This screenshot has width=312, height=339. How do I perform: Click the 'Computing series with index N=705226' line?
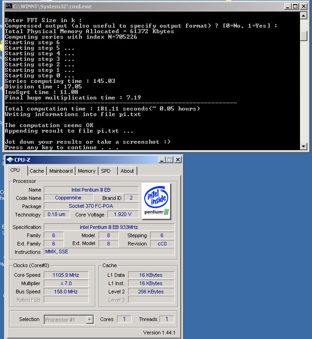click(71, 37)
